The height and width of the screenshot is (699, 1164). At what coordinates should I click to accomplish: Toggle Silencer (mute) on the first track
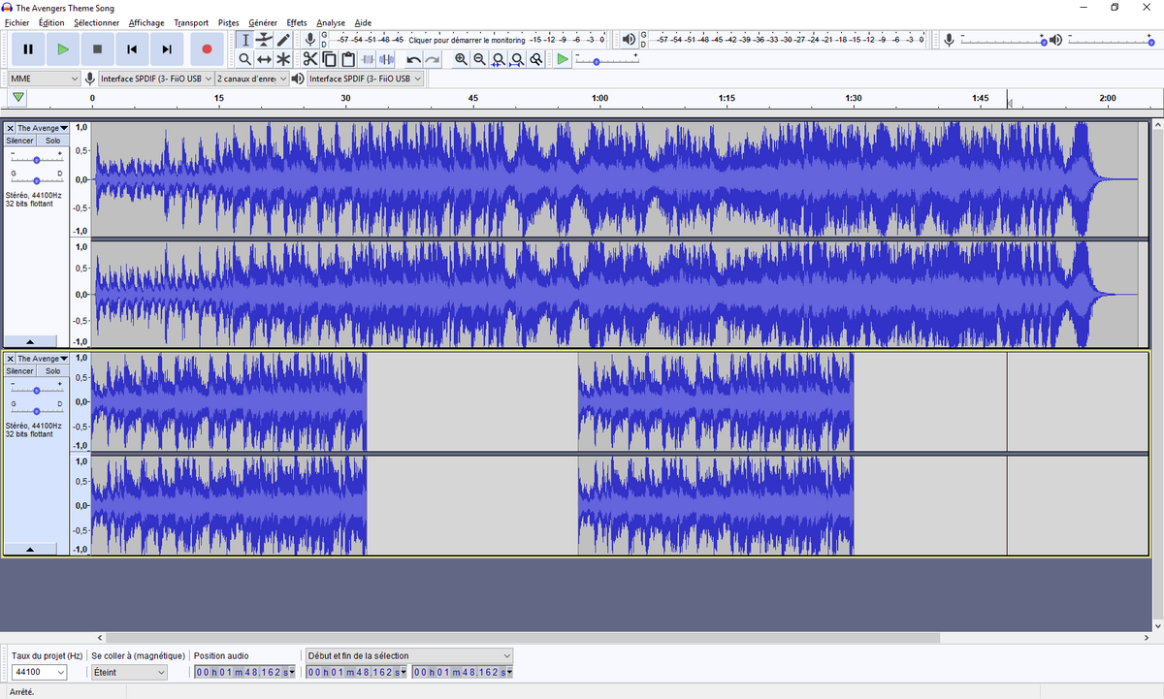(x=20, y=141)
